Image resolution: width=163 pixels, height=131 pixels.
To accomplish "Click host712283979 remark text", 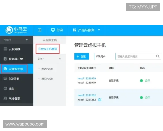I will [87, 83].
